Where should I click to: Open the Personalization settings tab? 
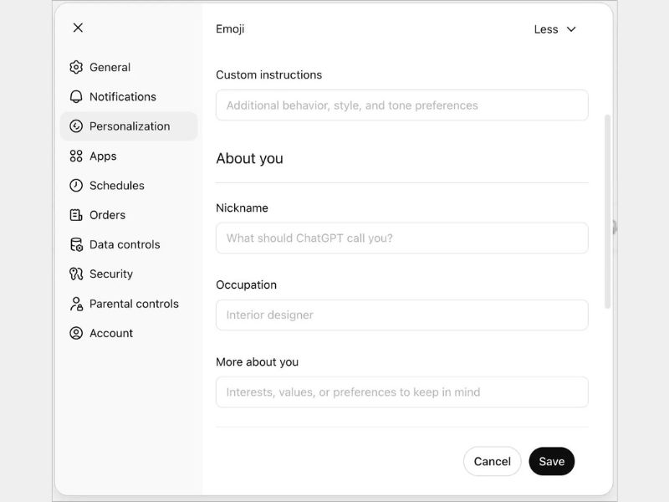click(x=129, y=126)
